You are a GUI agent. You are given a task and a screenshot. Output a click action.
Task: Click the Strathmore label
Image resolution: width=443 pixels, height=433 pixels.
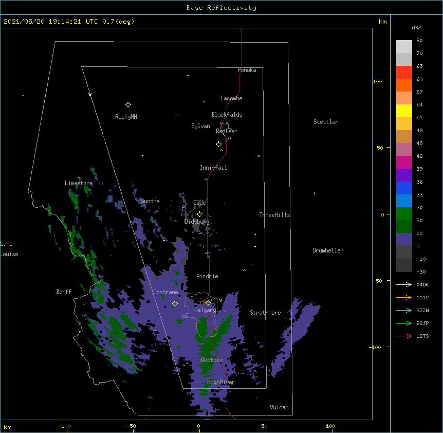[x=265, y=313]
